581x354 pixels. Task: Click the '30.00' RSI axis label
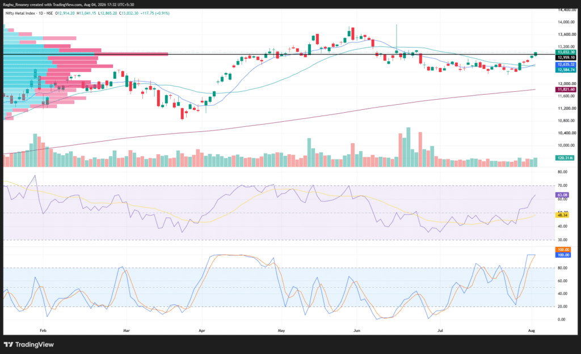click(x=562, y=240)
